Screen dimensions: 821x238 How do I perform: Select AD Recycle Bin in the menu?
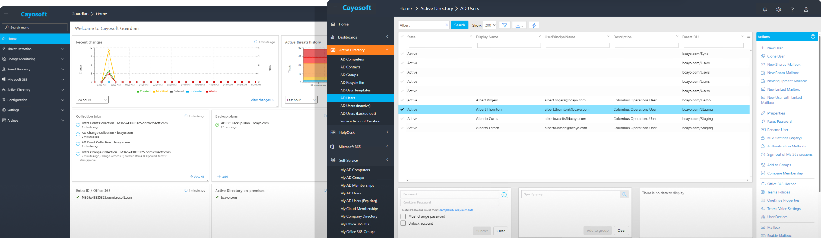pos(352,83)
